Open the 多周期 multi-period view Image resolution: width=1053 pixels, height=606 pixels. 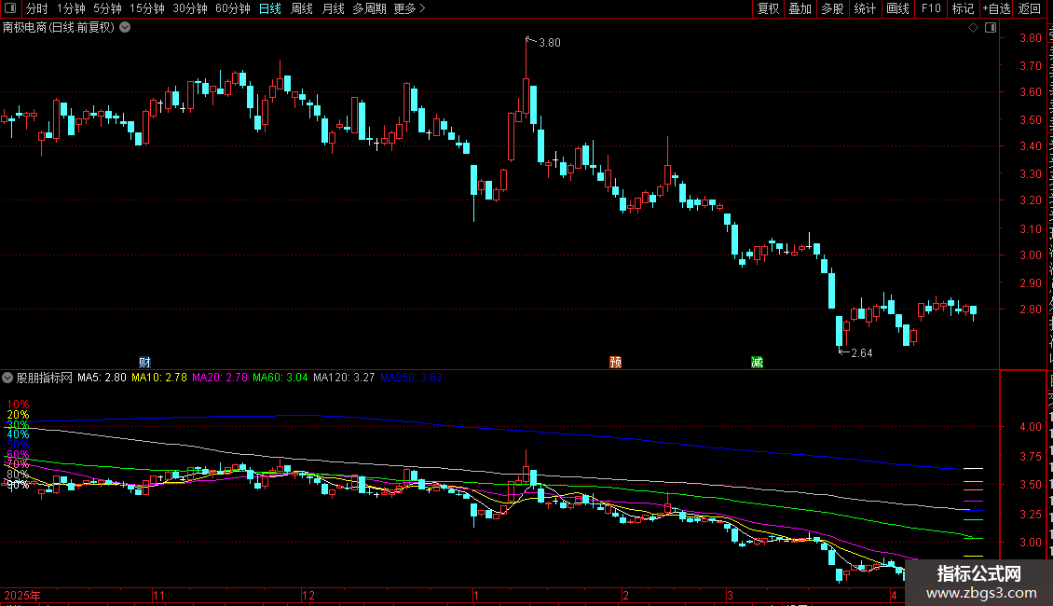tap(369, 8)
